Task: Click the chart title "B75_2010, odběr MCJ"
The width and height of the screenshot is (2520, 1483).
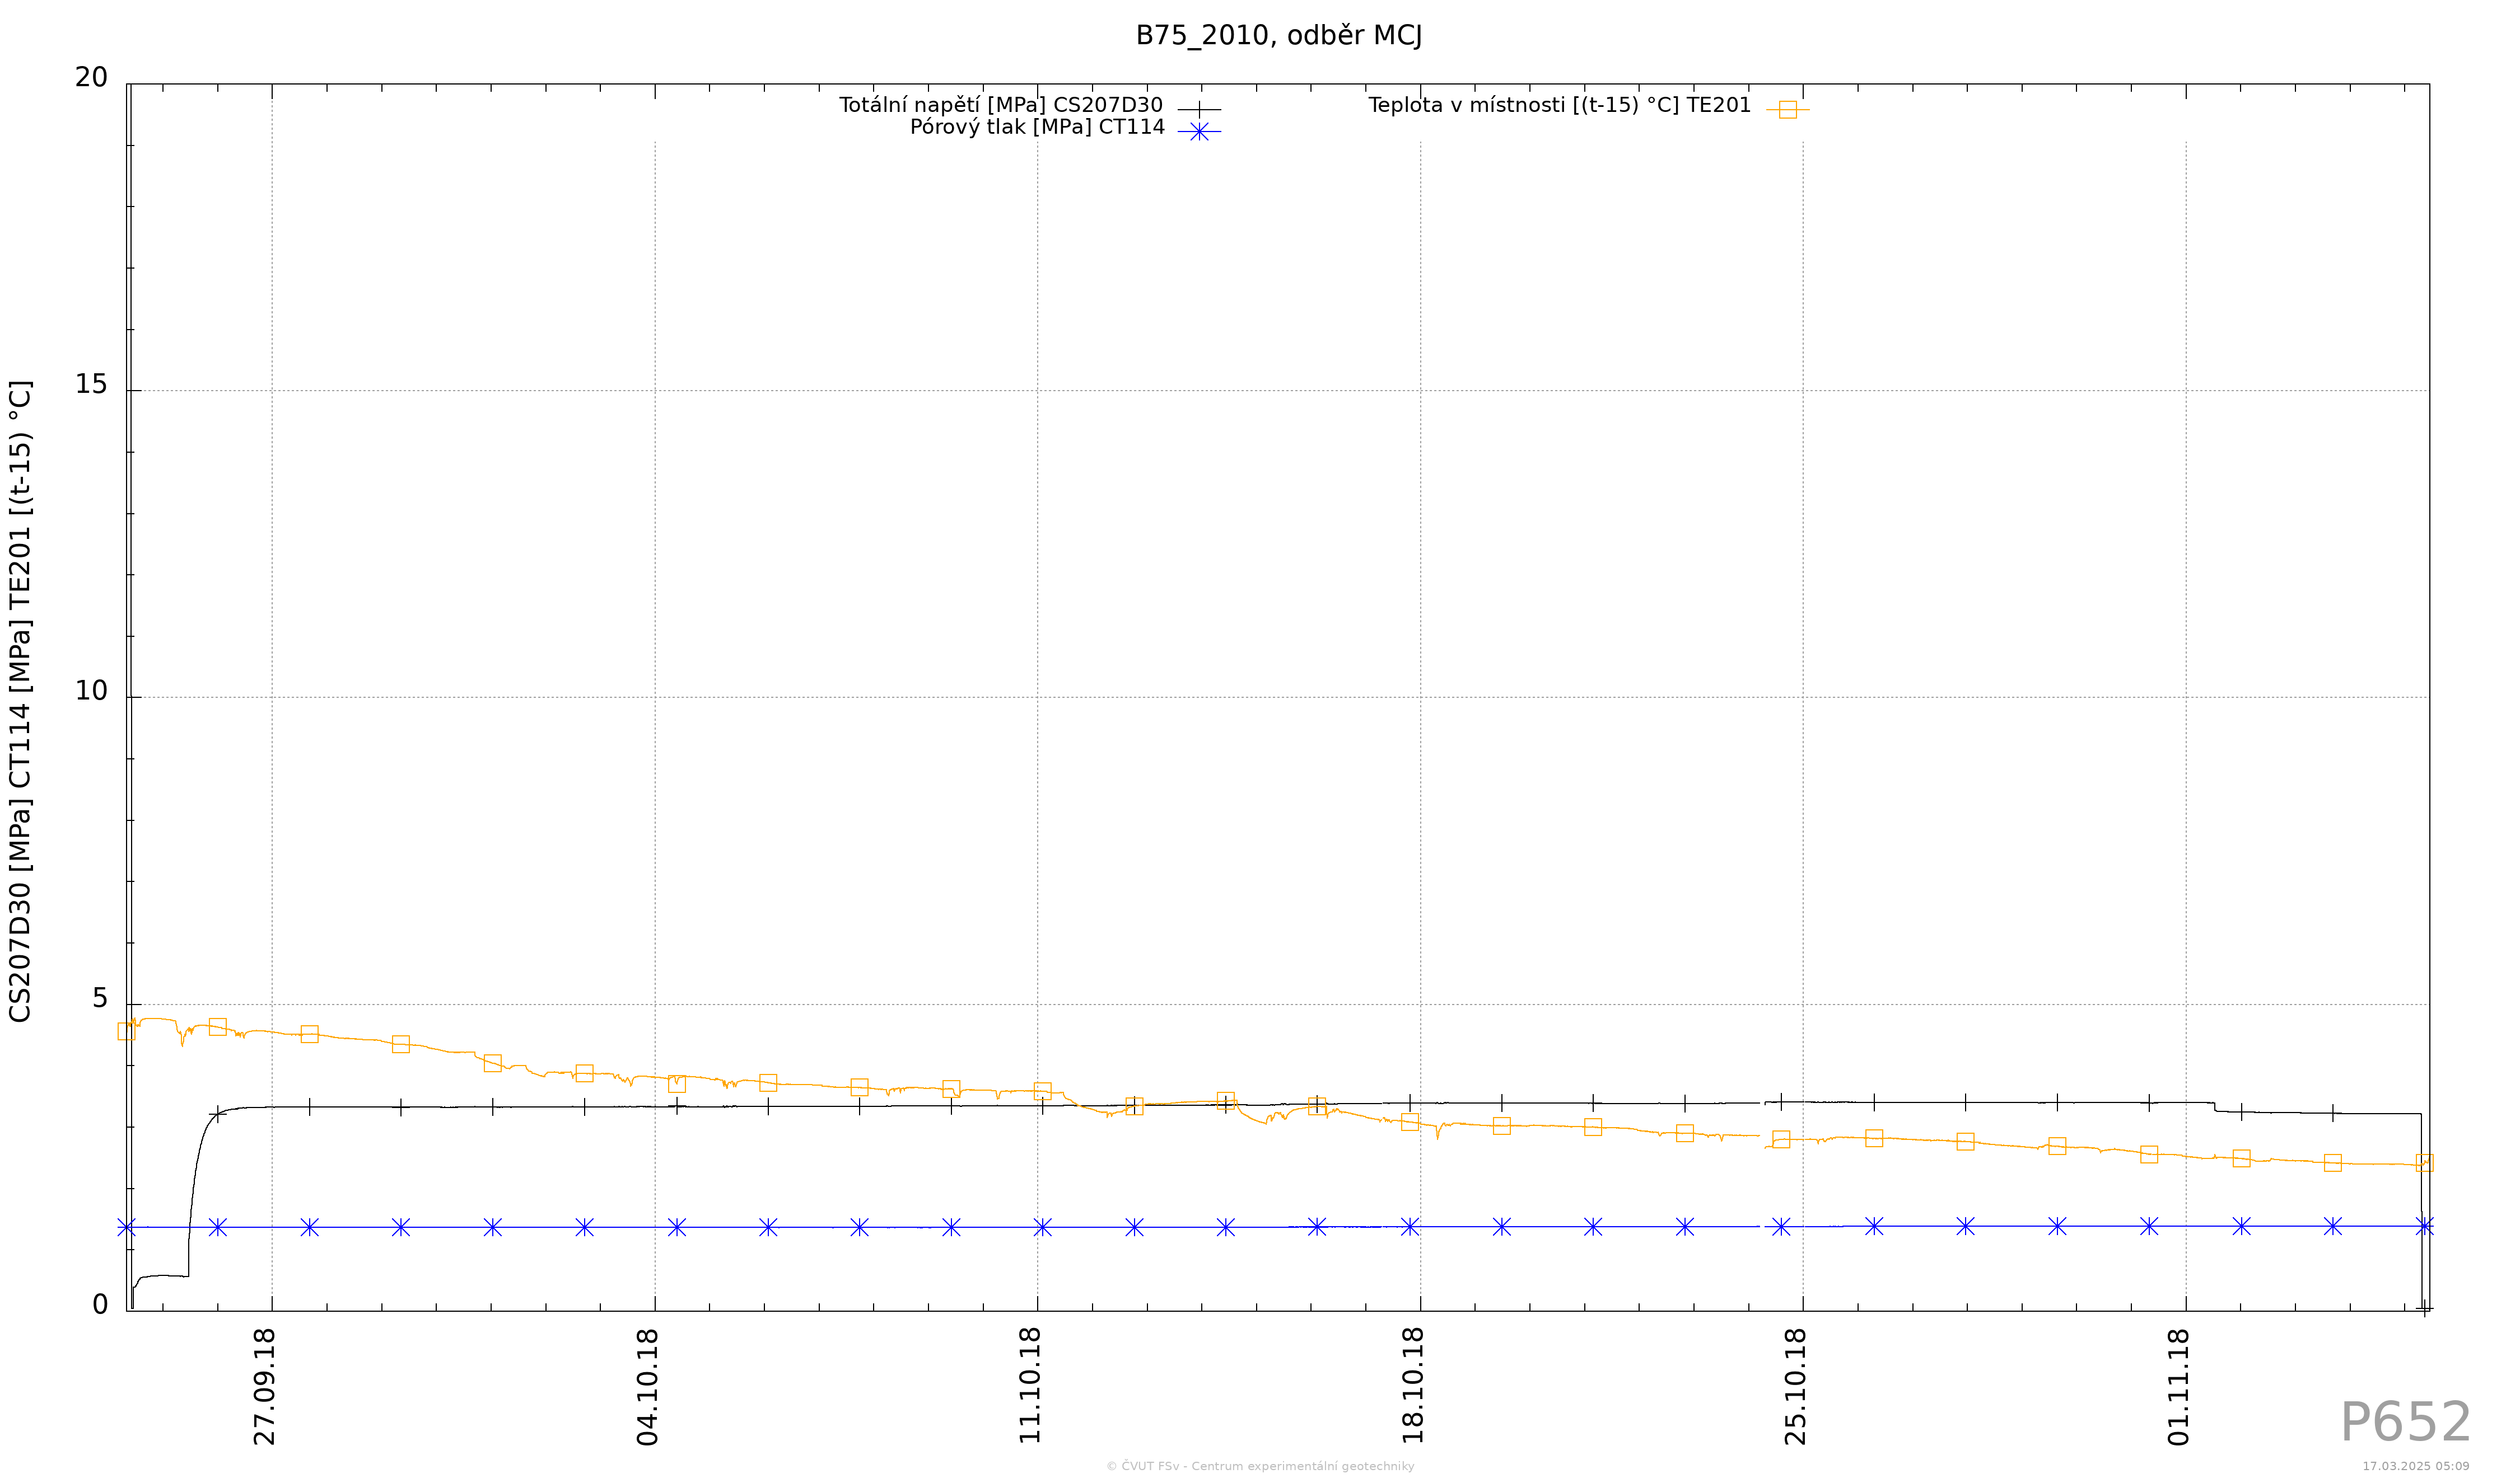Action: click(1278, 36)
